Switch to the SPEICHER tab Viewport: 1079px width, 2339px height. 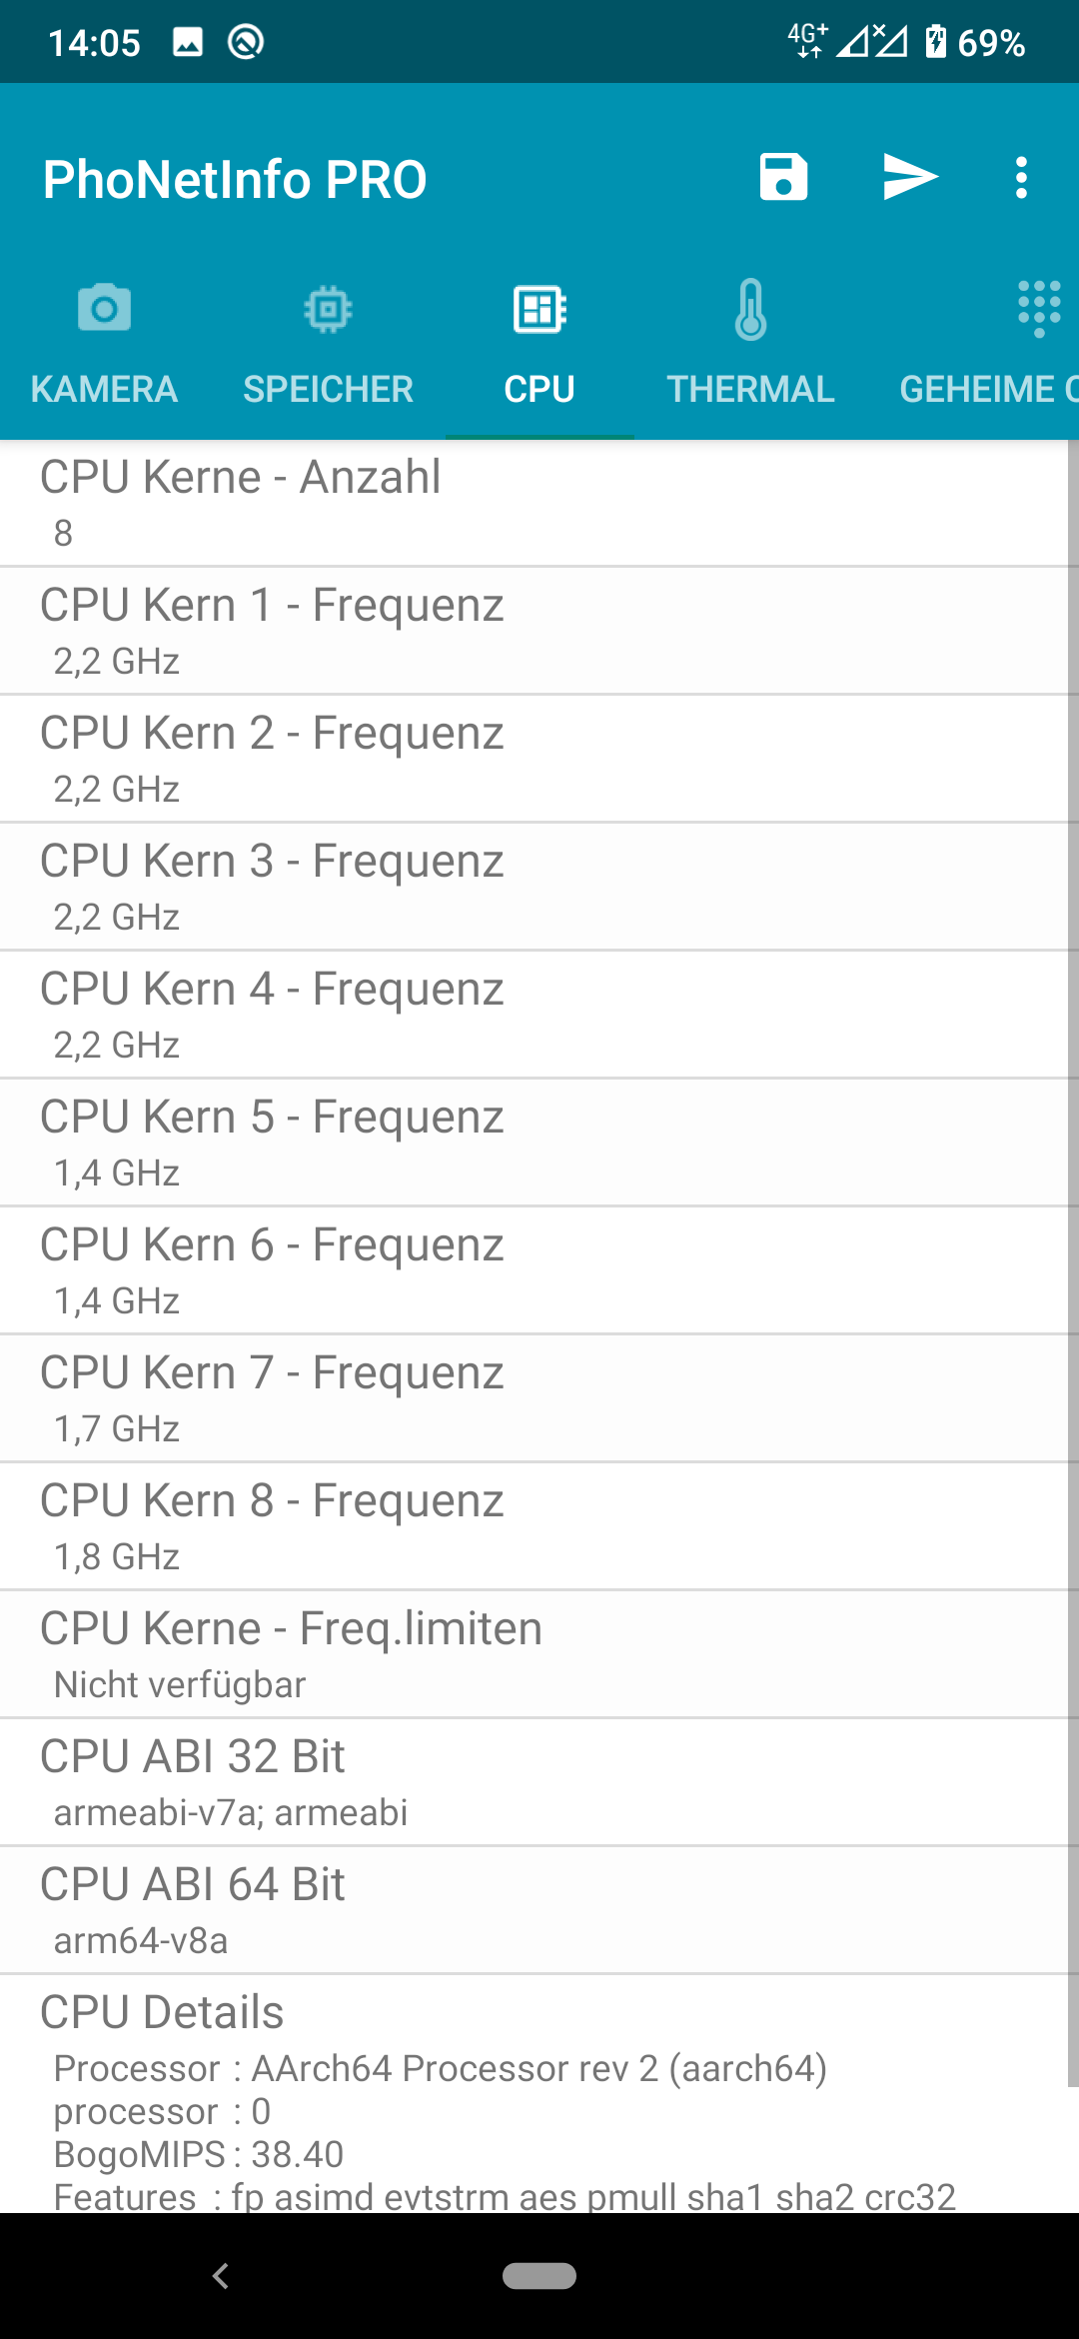point(328,389)
